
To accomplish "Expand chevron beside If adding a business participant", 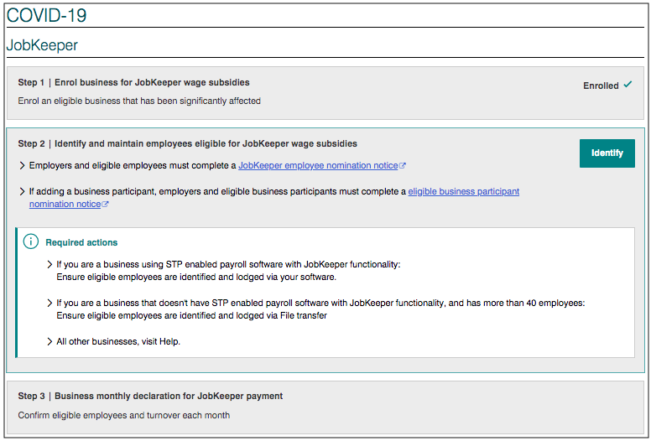I will [x=22, y=192].
